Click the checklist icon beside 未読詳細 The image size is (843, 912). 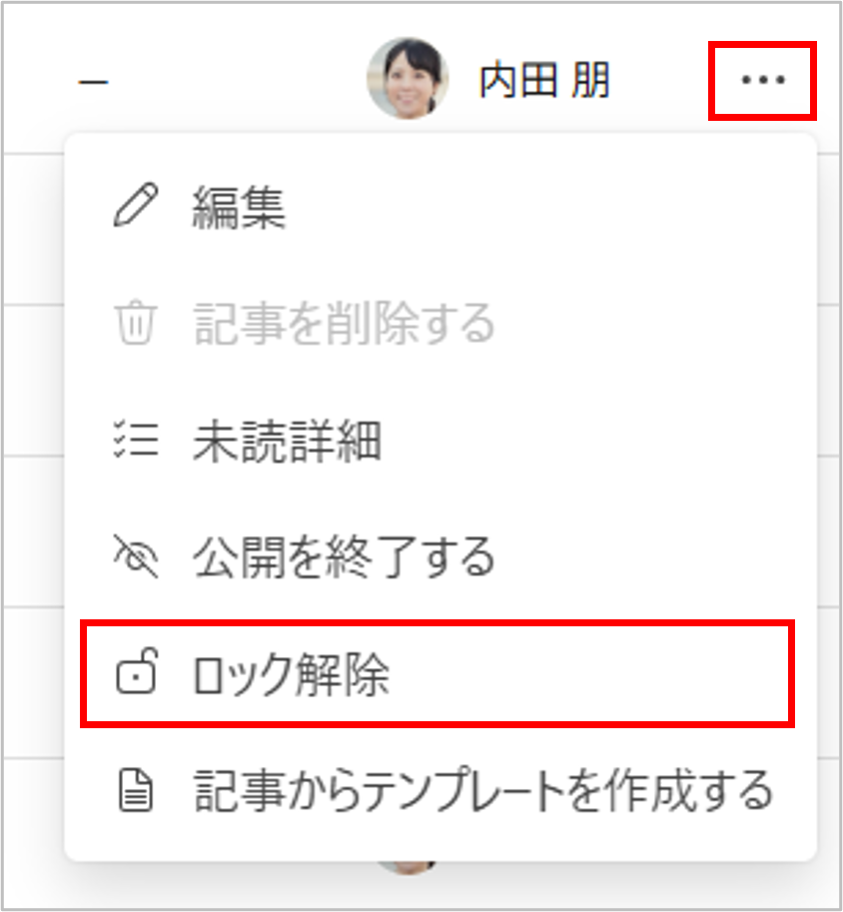point(136,440)
